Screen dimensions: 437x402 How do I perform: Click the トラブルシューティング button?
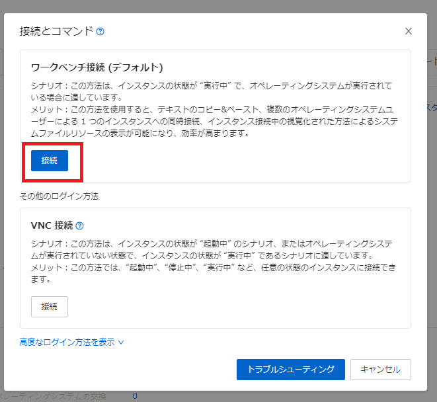click(291, 370)
